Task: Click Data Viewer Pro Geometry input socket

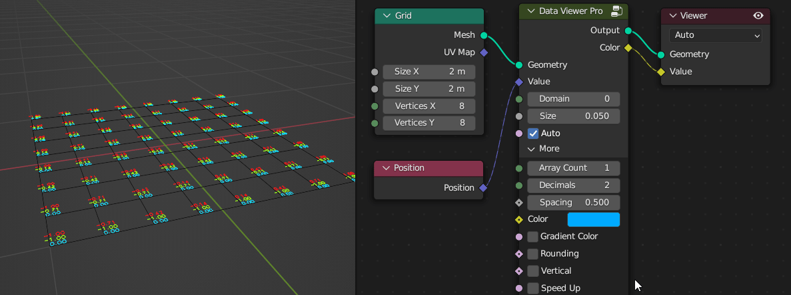Action: pyautogui.click(x=519, y=65)
